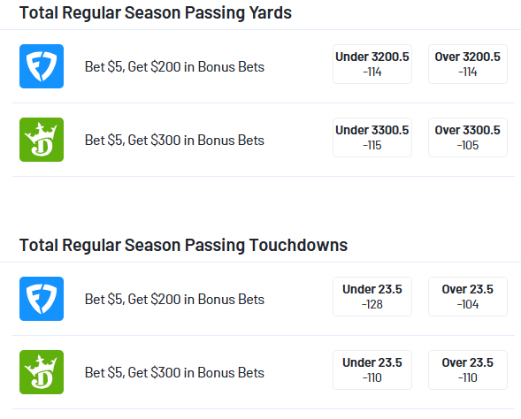Open the FanDuel logo in Passing Touchdowns section
521x419 pixels.
click(x=42, y=299)
